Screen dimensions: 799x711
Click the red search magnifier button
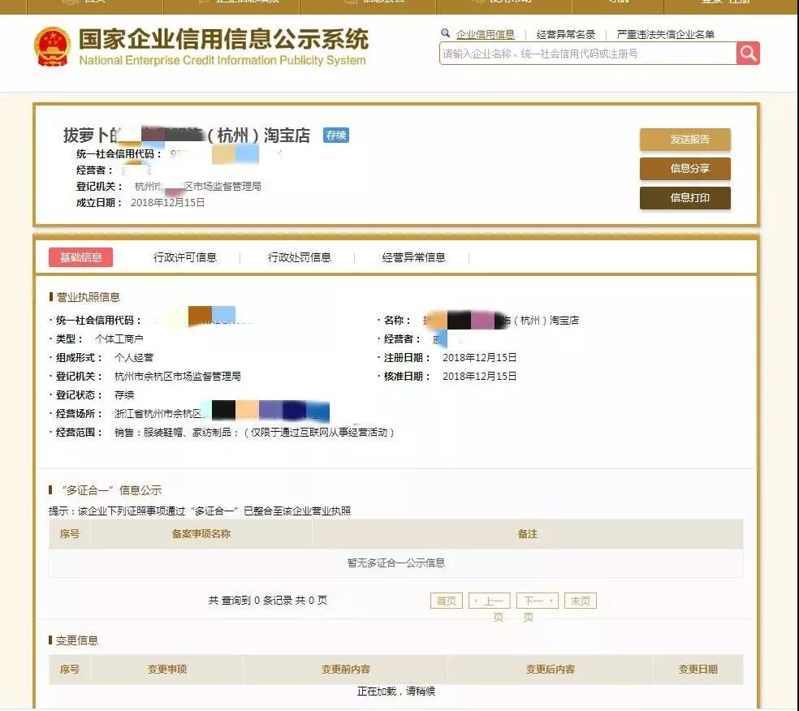pyautogui.click(x=748, y=53)
